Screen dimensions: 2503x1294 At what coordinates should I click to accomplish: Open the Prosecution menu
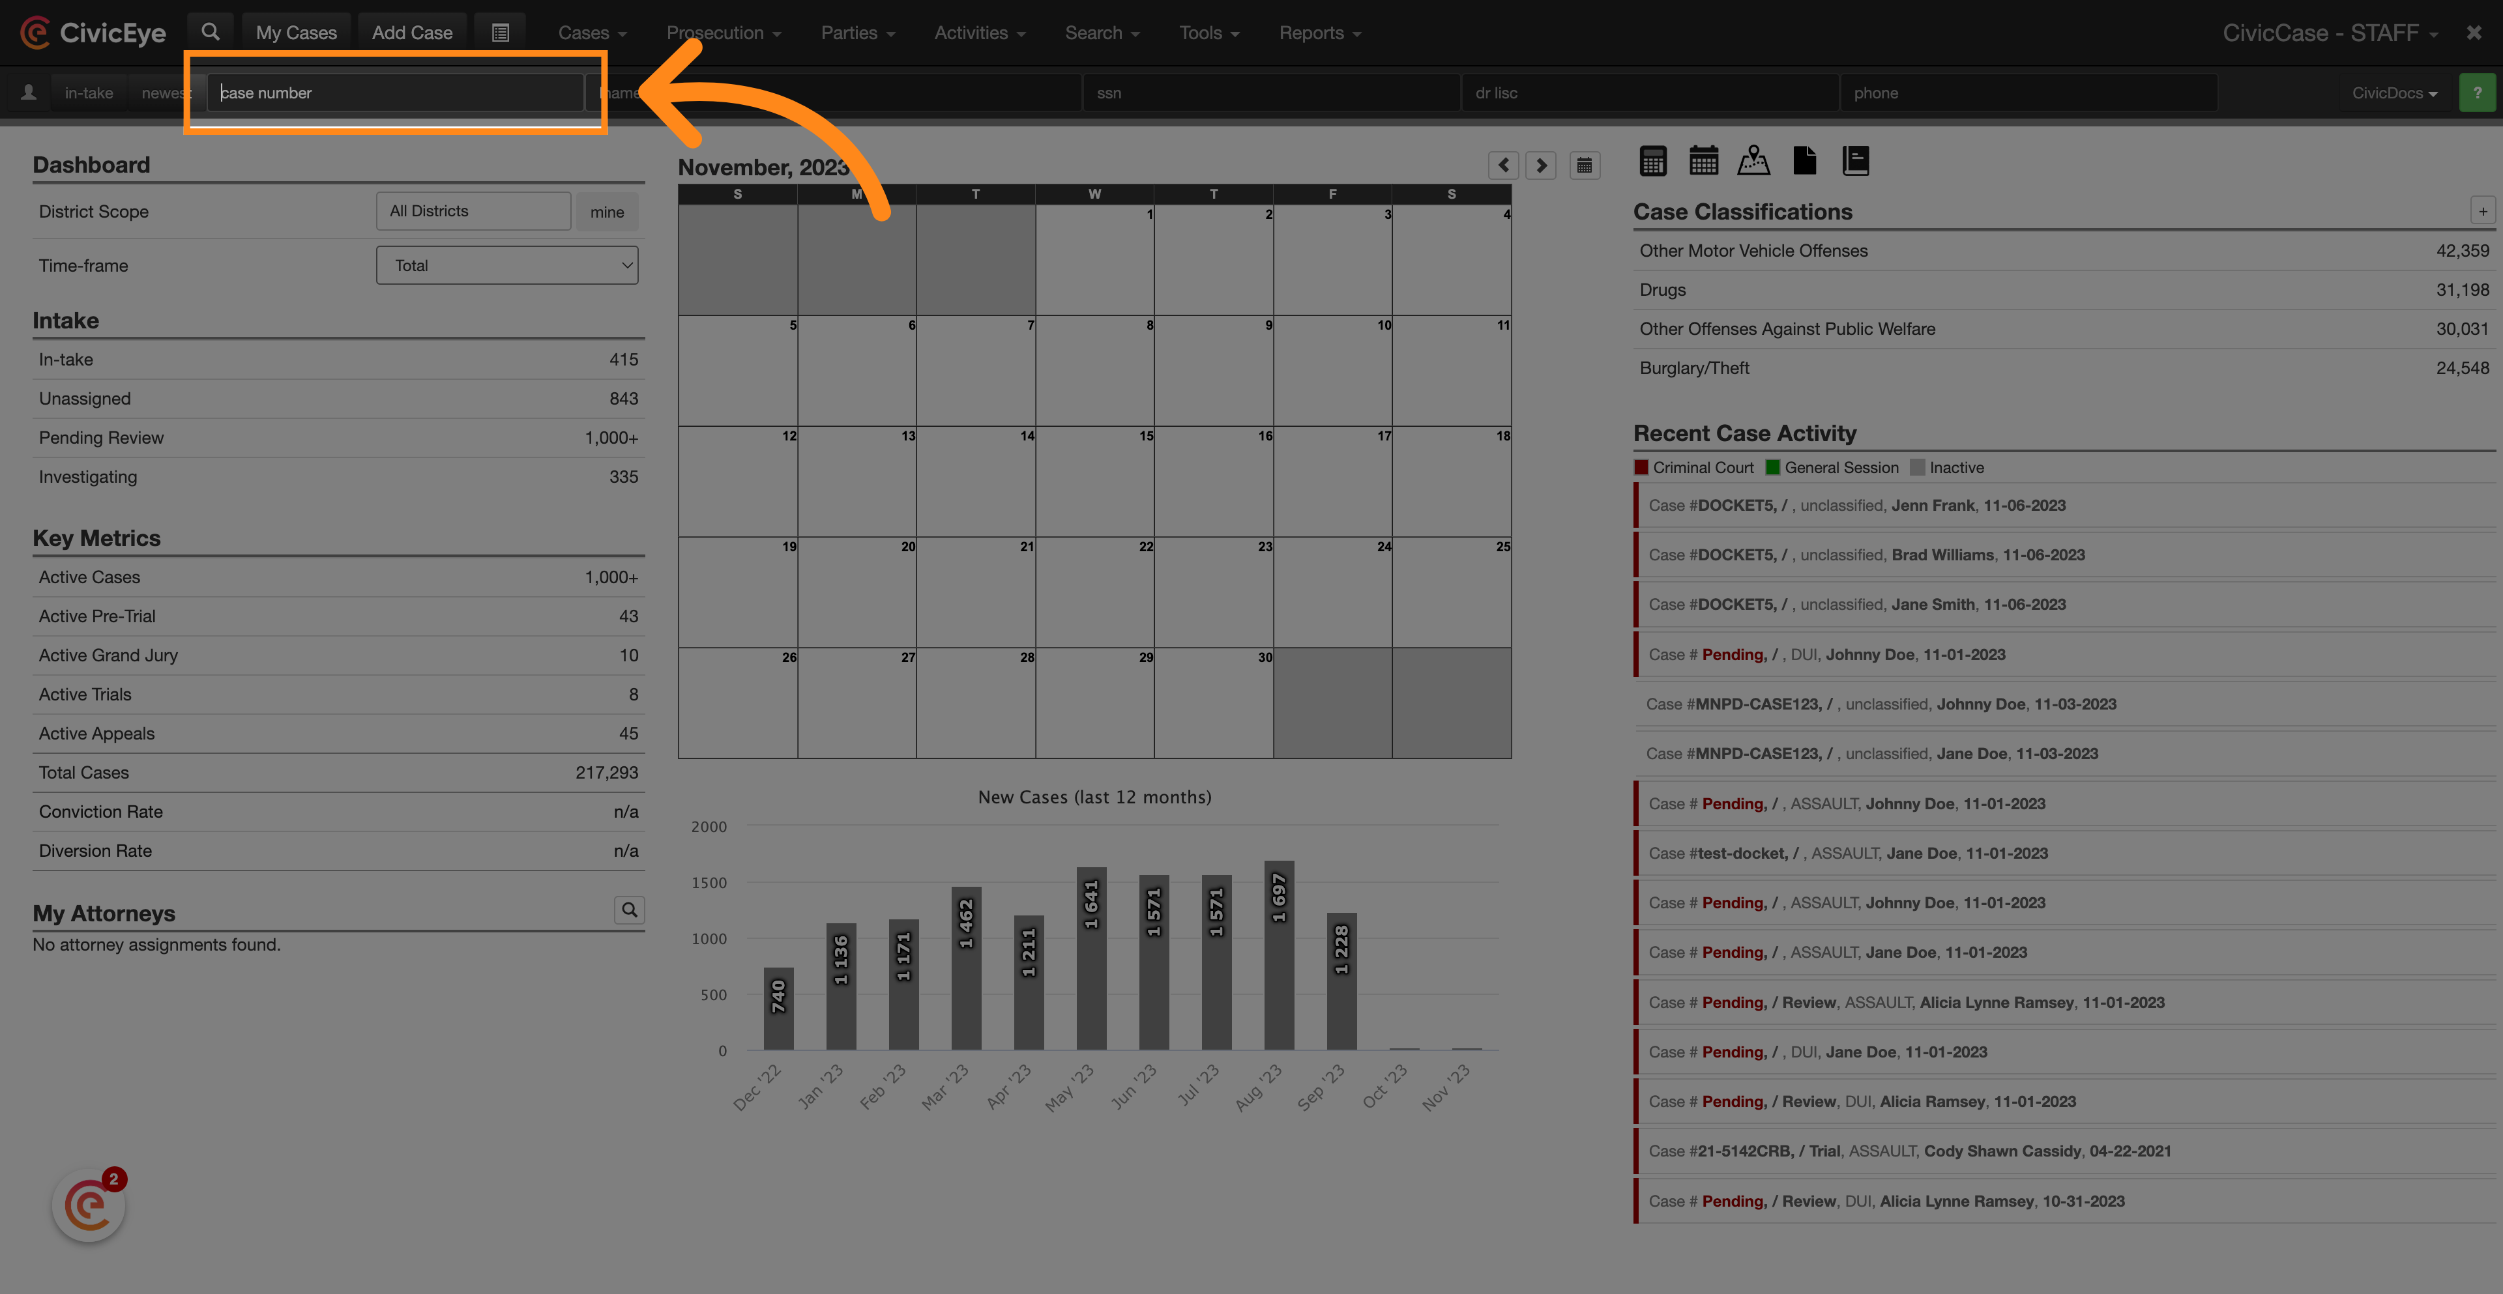click(x=724, y=33)
